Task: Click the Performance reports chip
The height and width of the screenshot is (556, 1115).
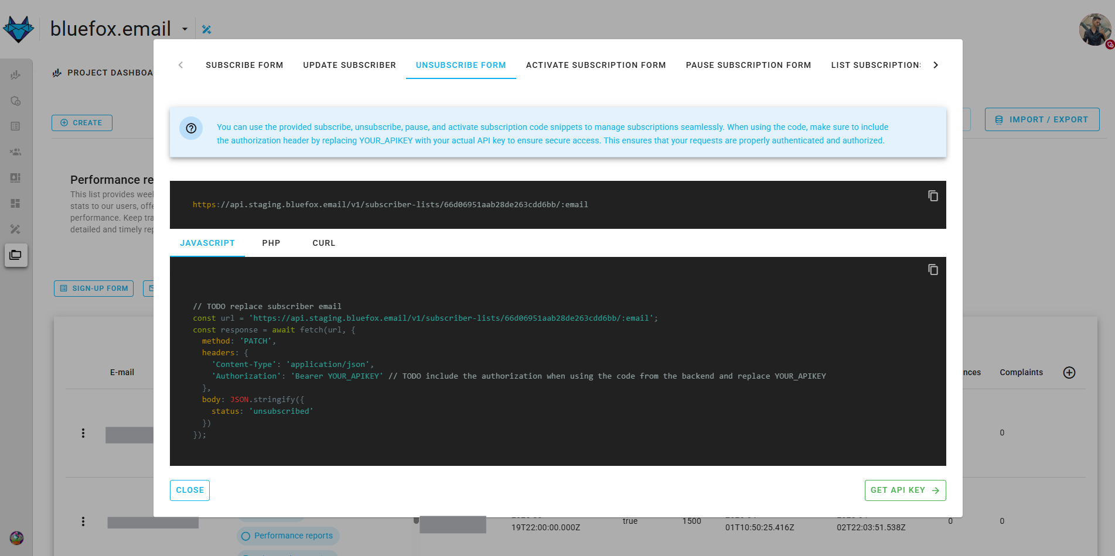Action: click(288, 536)
